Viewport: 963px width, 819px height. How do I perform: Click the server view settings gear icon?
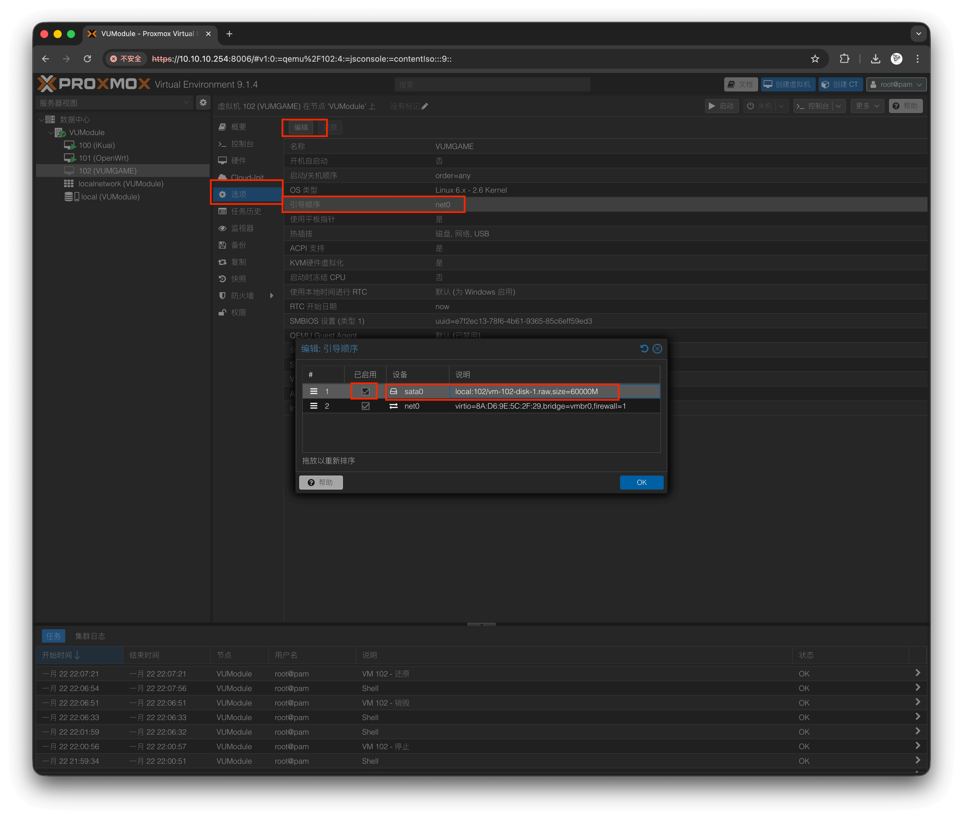(203, 103)
